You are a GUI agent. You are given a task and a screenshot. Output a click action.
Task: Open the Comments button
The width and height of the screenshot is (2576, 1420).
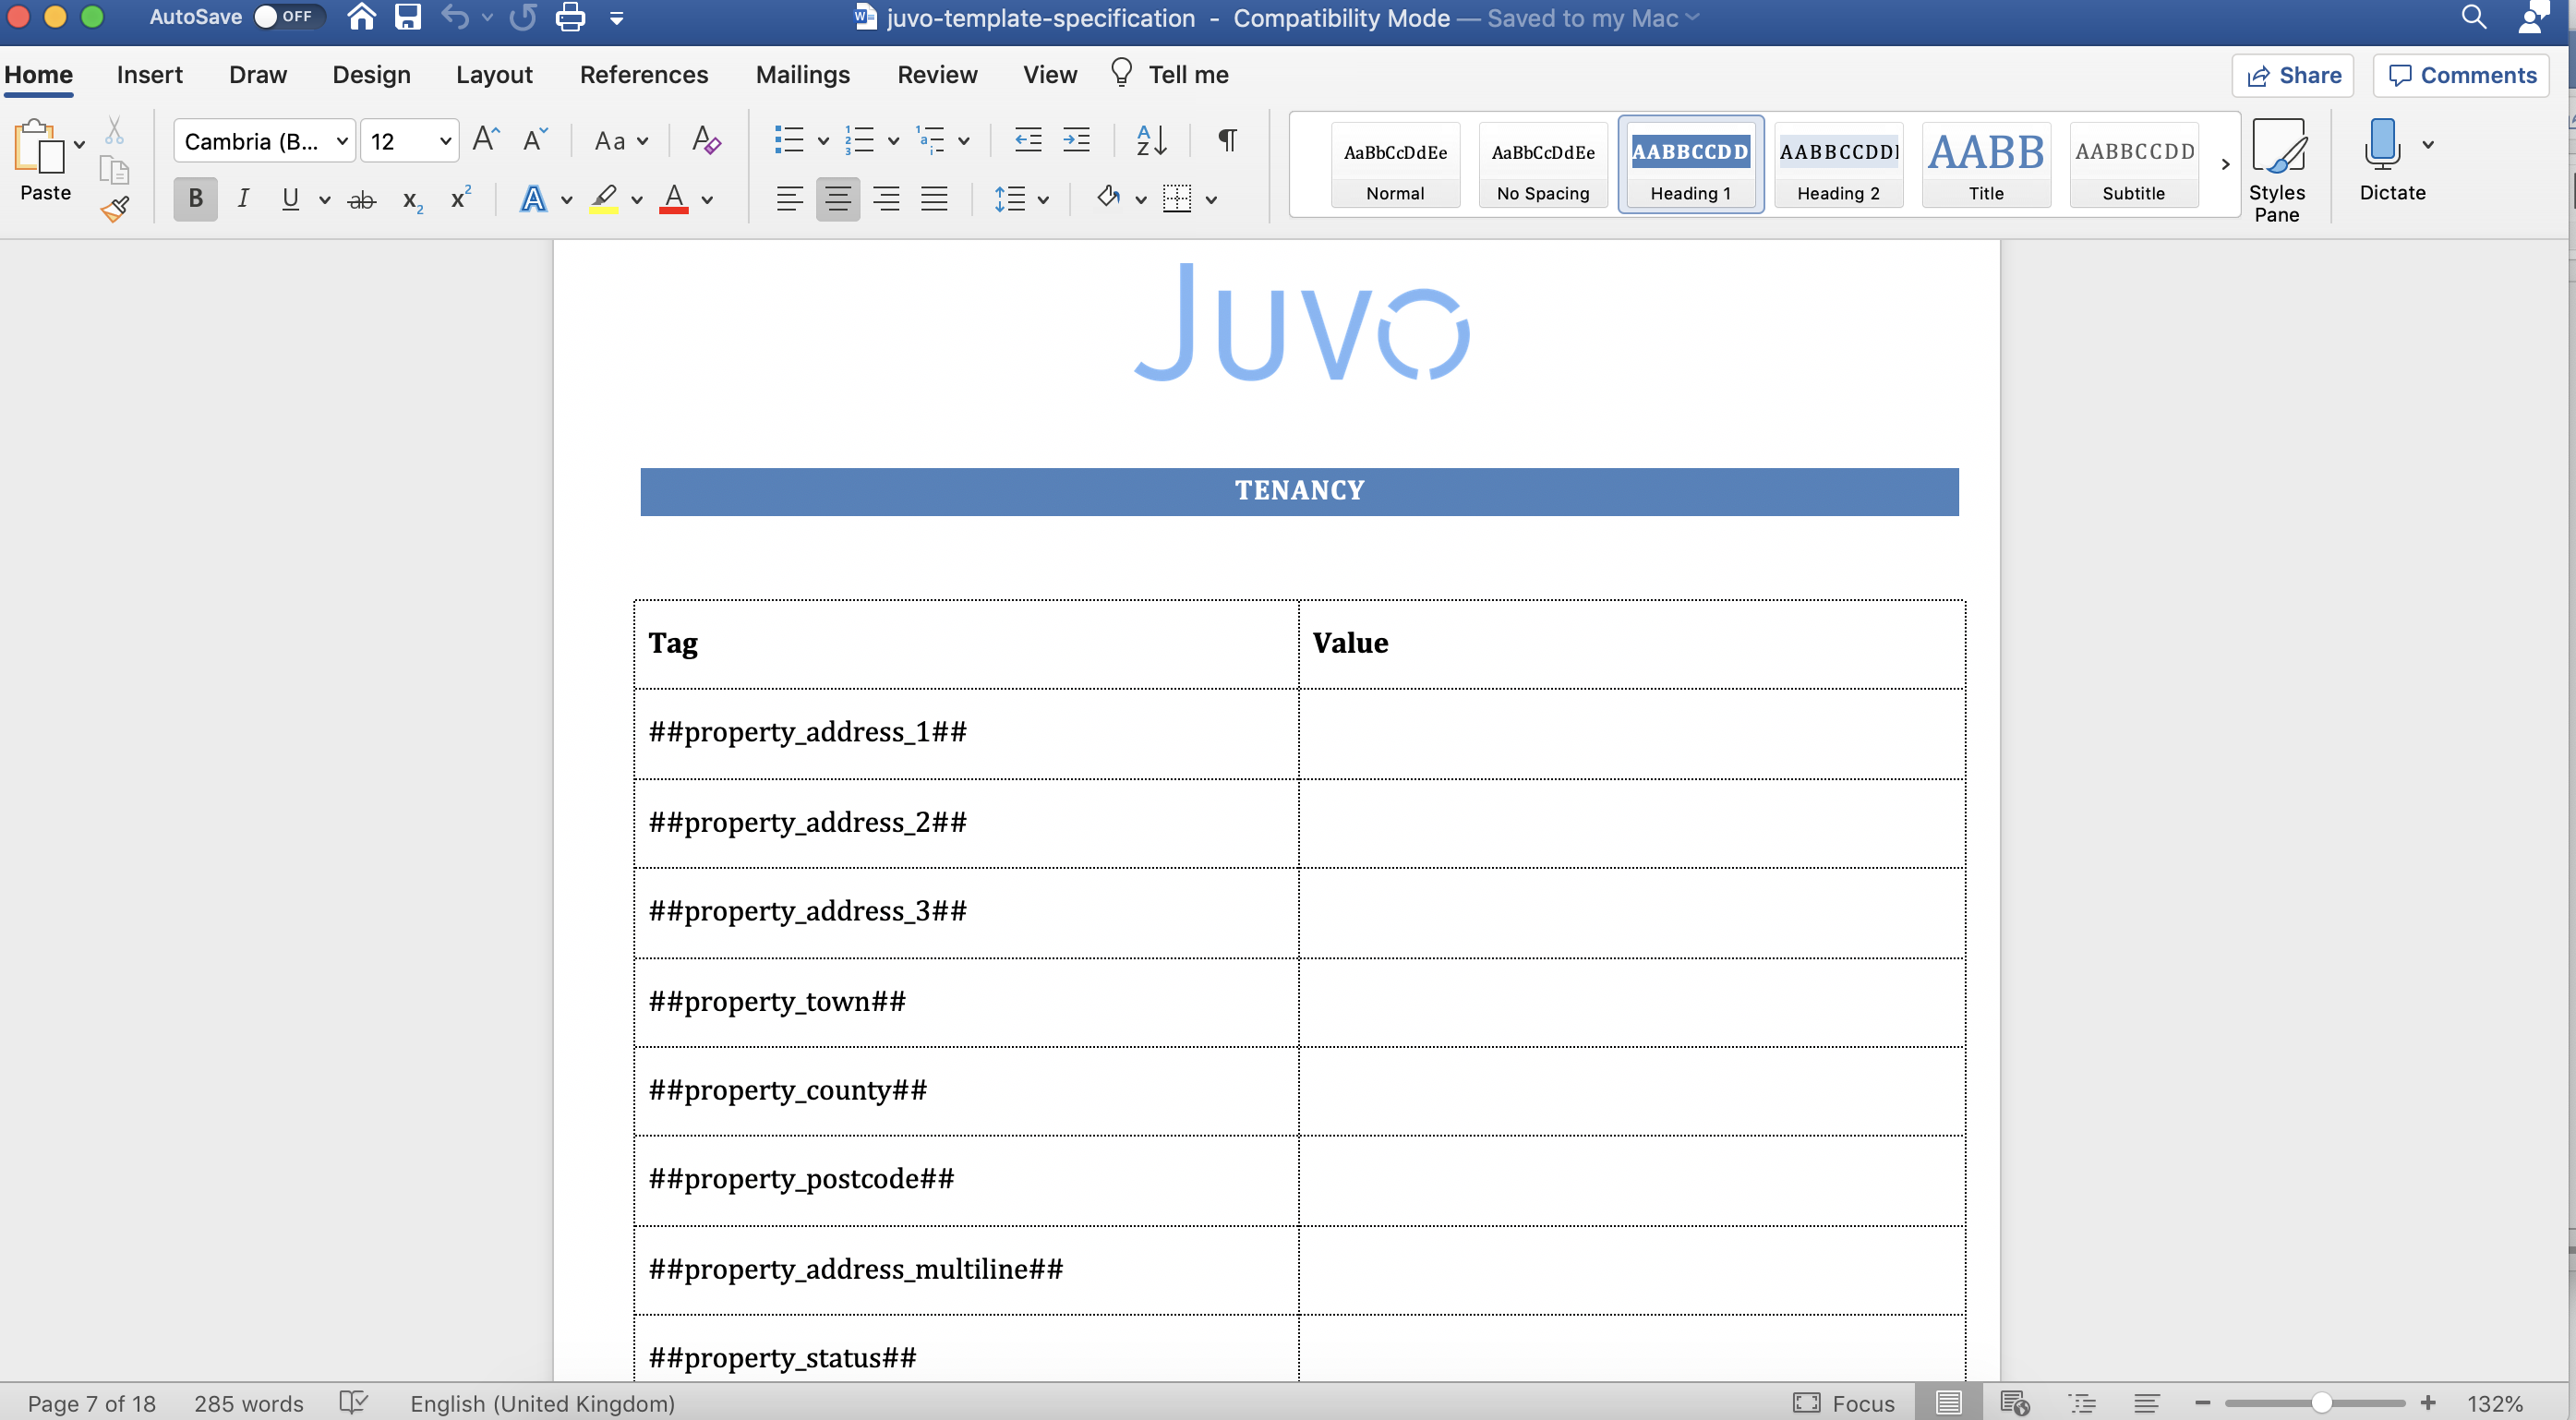(x=2461, y=75)
